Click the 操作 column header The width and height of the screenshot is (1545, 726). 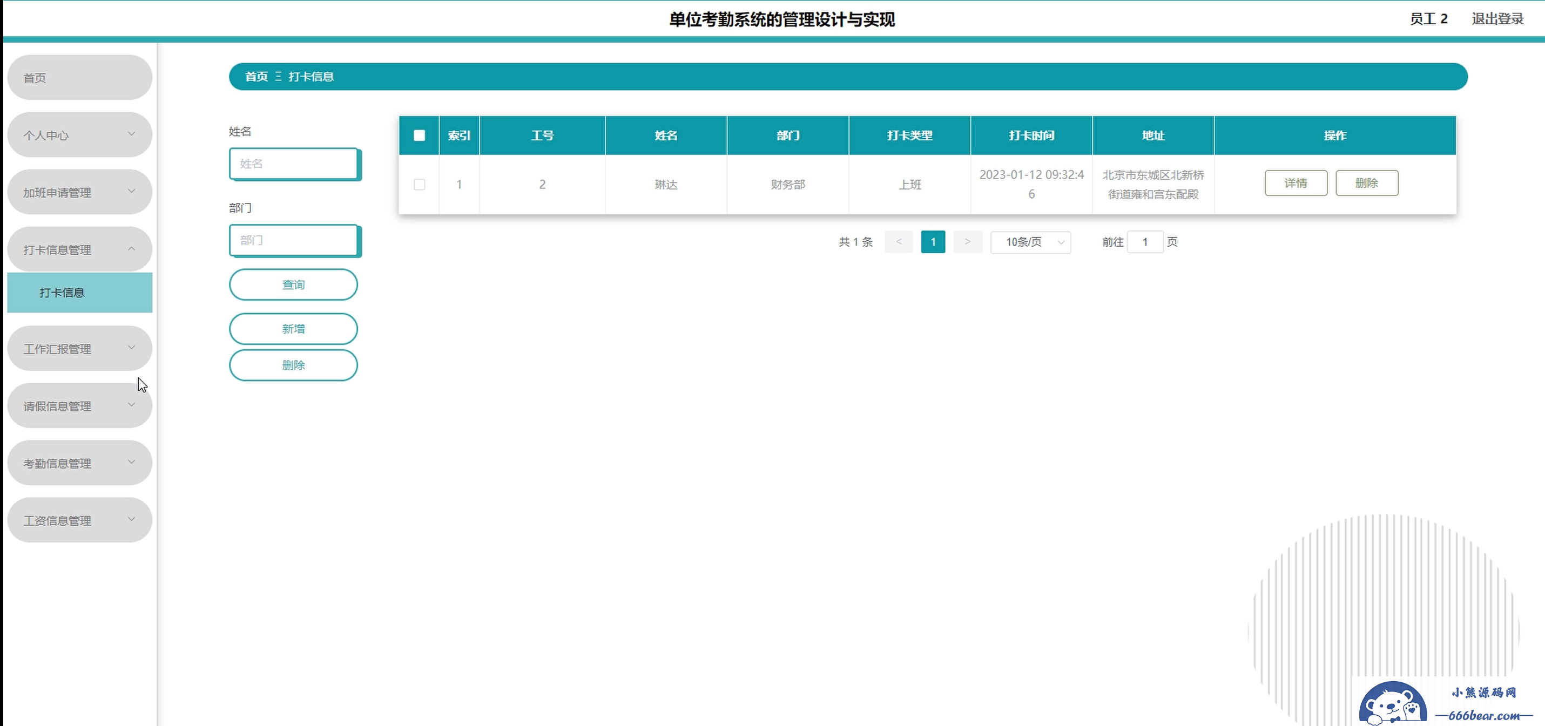(1335, 135)
